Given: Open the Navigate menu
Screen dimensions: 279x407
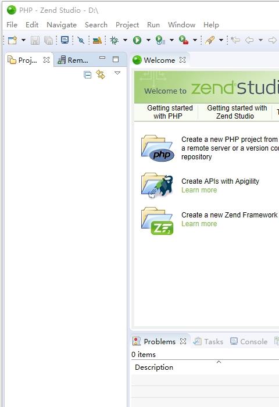Looking at the screenshot, I should [62, 25].
